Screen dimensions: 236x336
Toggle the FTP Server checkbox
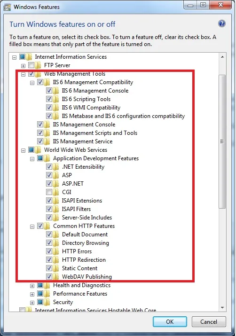point(31,65)
